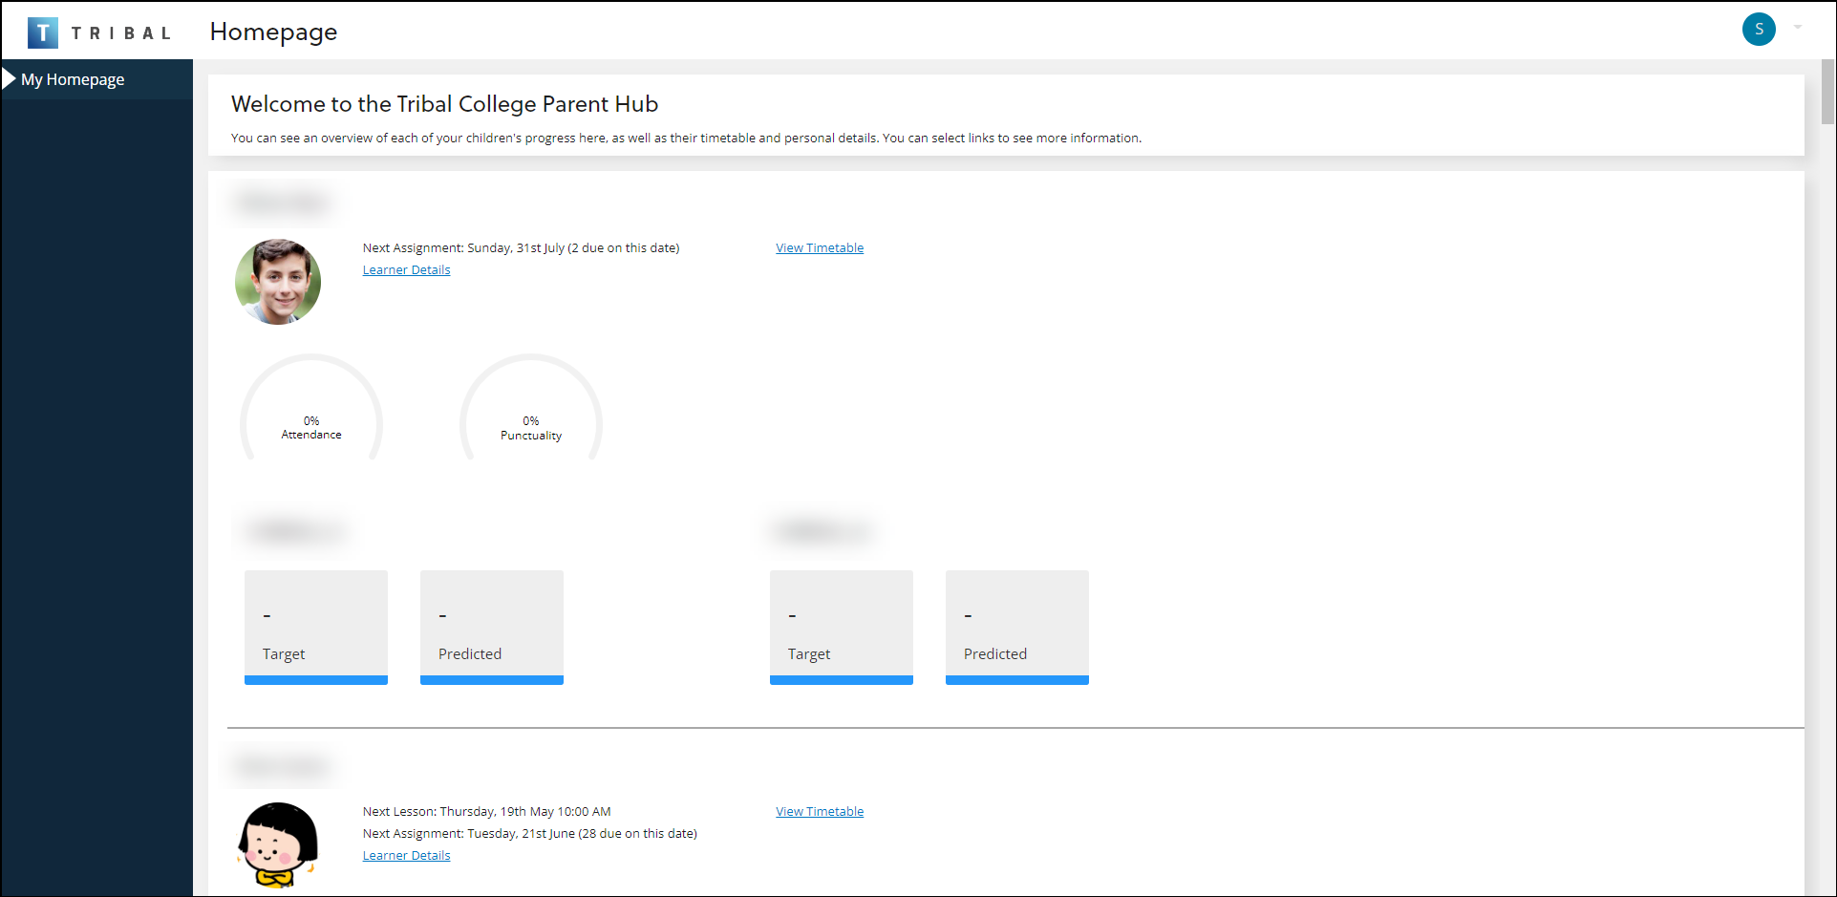Click the Homepage page title
Image resolution: width=1837 pixels, height=897 pixels.
[x=273, y=32]
